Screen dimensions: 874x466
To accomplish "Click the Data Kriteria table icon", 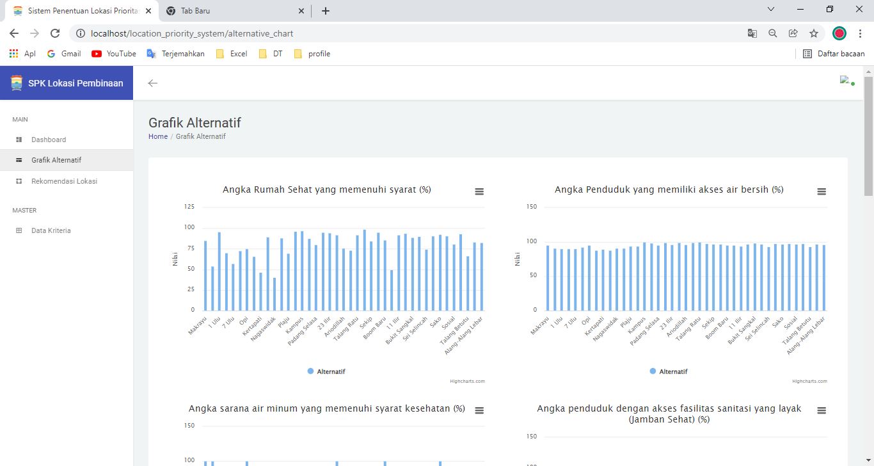I will coord(19,230).
